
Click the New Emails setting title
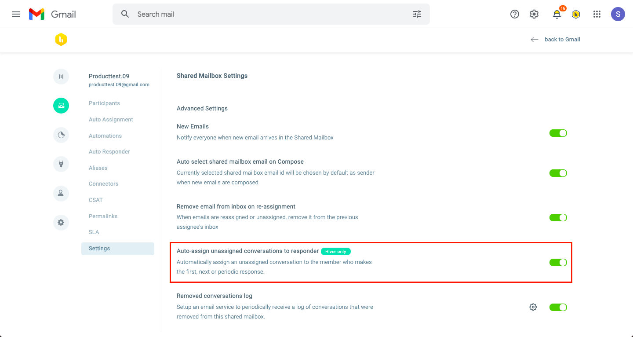click(x=193, y=126)
